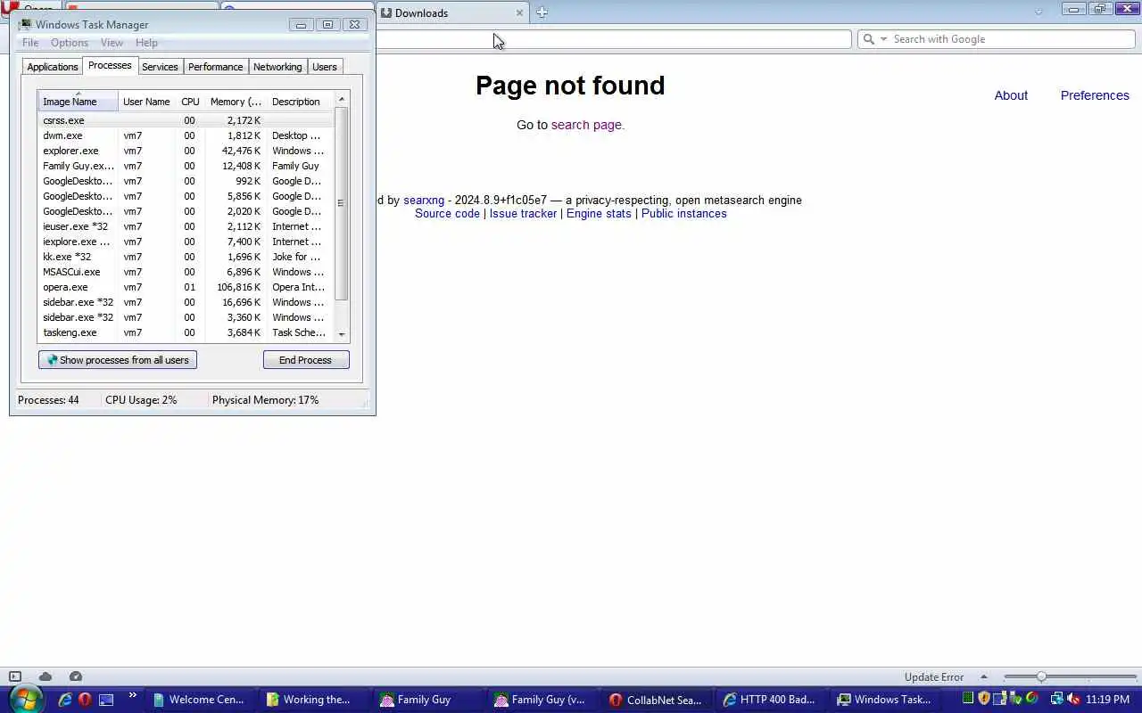
Task: Select the opera.exe process row
Action: [186, 287]
